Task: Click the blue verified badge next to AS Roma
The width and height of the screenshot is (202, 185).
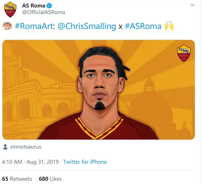Action: [49, 6]
